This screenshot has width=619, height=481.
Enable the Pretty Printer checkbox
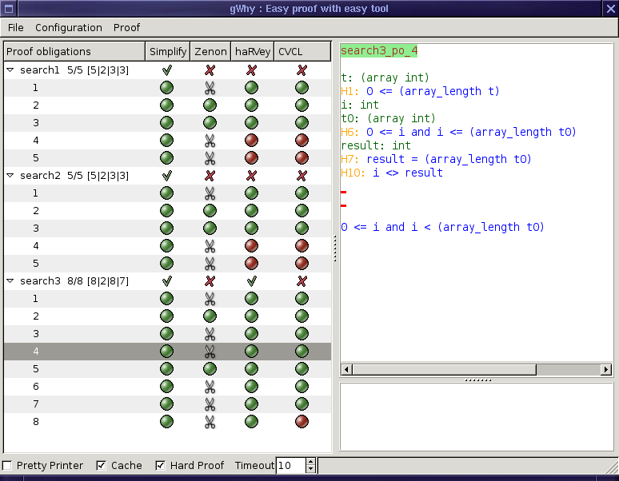6,466
